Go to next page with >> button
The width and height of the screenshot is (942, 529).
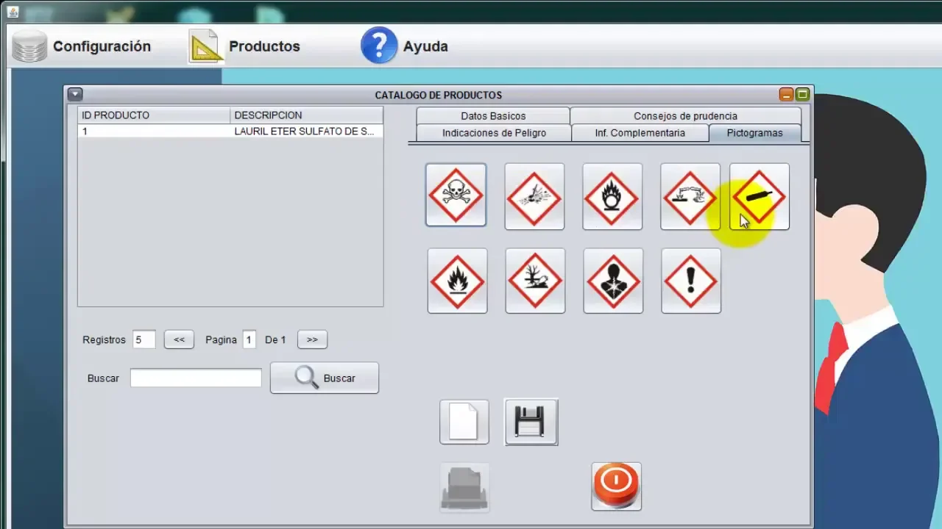pos(312,339)
